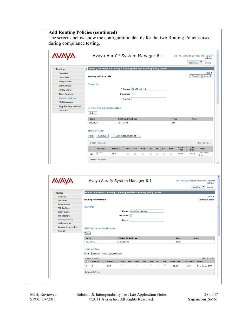248x321 pixels.
Task: Click Select under SIP Entity as Destination, CM_21_41 screenshot
Action: (92, 113)
